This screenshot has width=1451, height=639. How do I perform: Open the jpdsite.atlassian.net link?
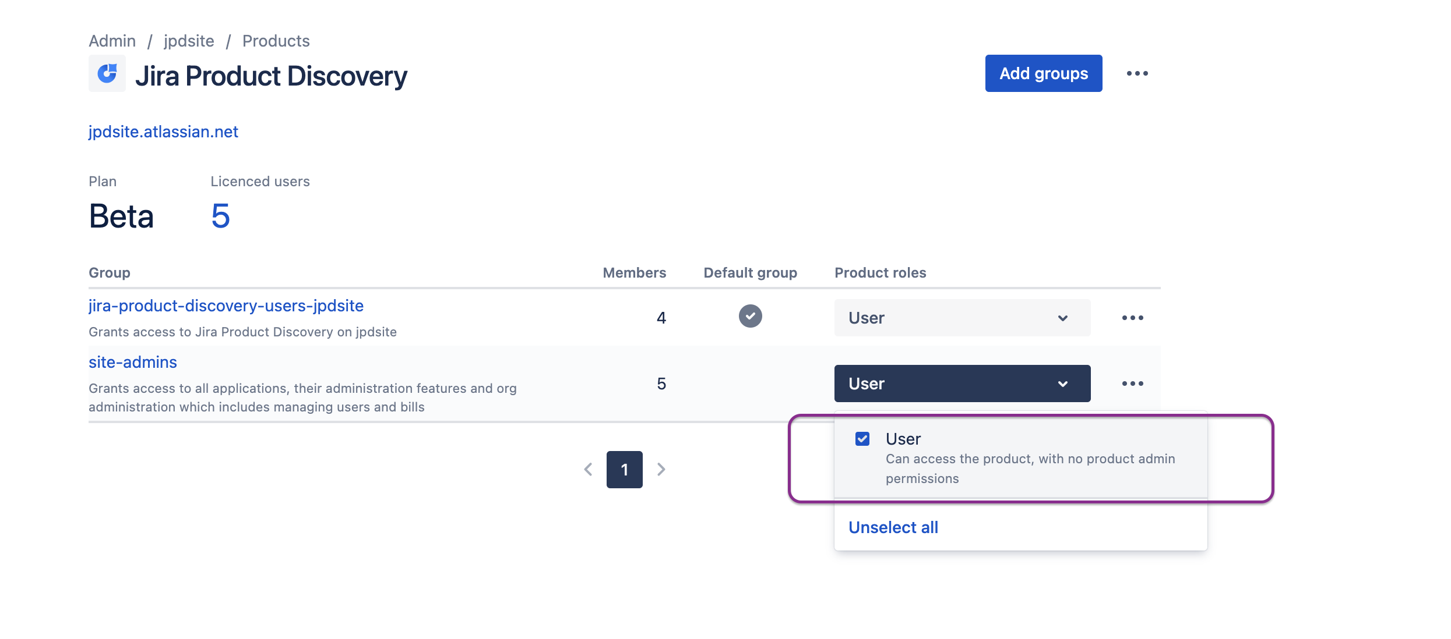163,131
